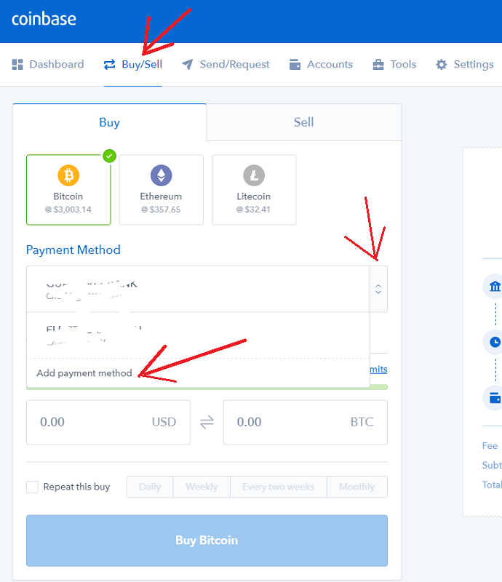502x582 pixels.
Task: Tick the Repeat this buy checkbox
Action: pos(32,487)
